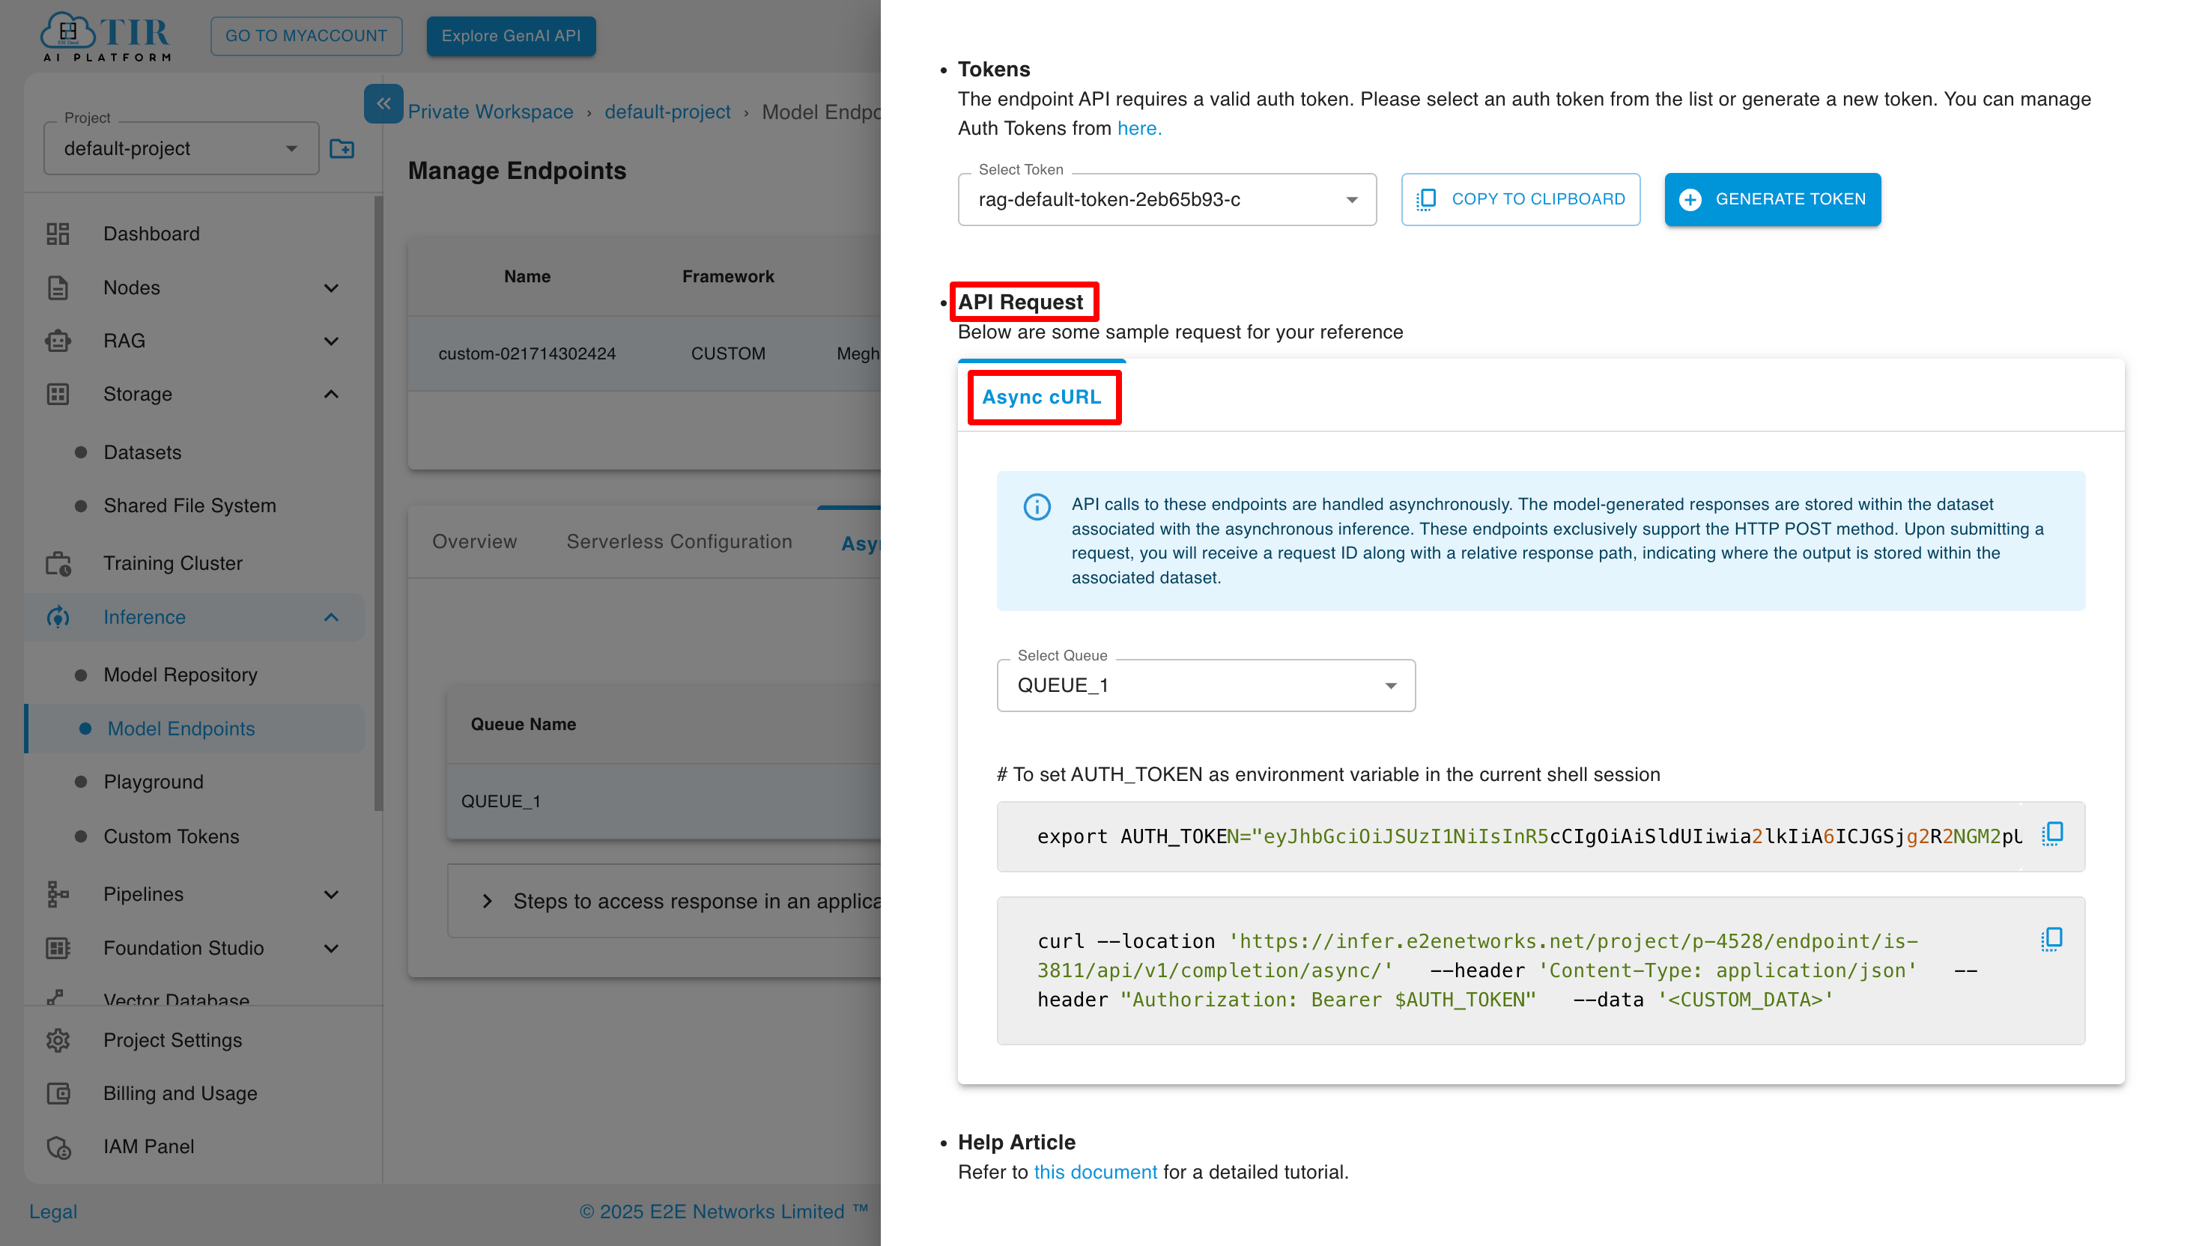The width and height of the screenshot is (2202, 1246).
Task: Switch to the Overview tab
Action: pyautogui.click(x=475, y=540)
